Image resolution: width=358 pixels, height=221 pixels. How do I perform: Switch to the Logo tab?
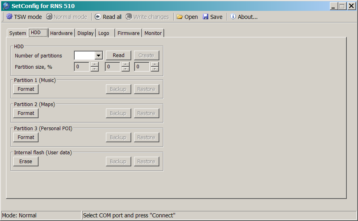[x=105, y=33]
